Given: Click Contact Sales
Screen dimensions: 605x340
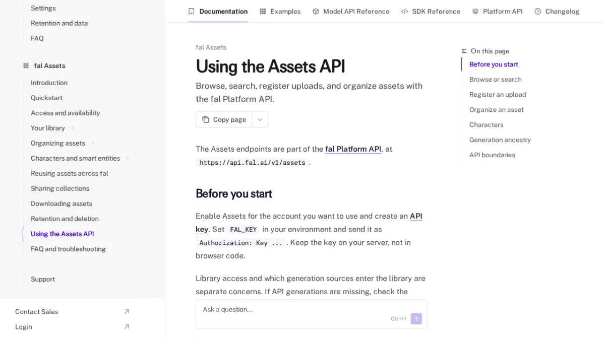Looking at the screenshot, I should point(36,312).
